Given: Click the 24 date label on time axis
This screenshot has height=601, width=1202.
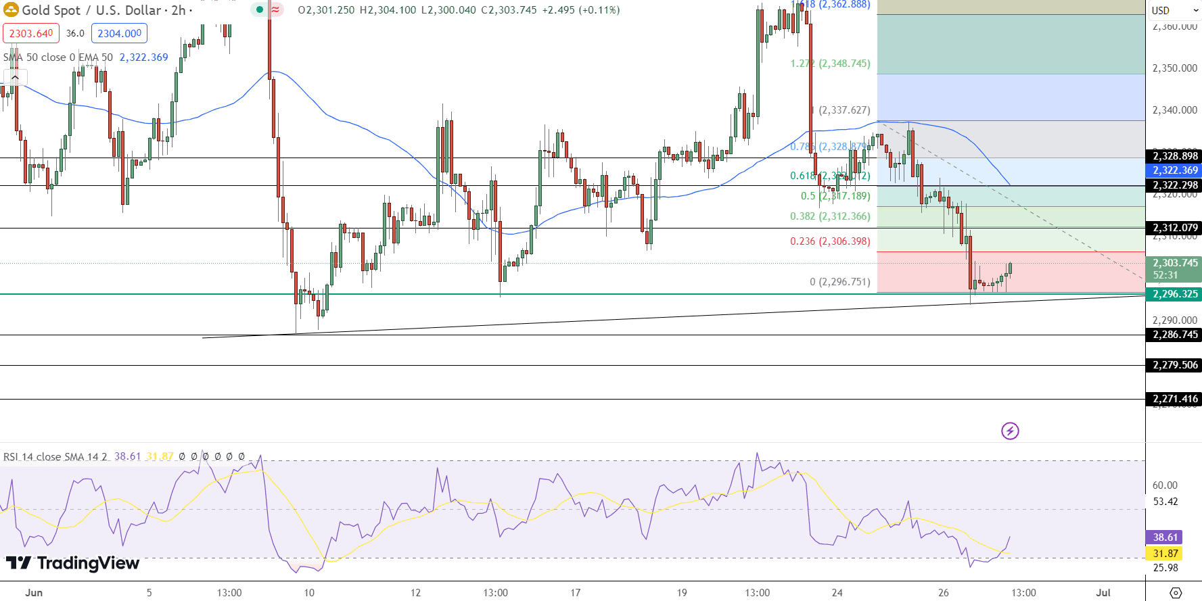Looking at the screenshot, I should 837,593.
